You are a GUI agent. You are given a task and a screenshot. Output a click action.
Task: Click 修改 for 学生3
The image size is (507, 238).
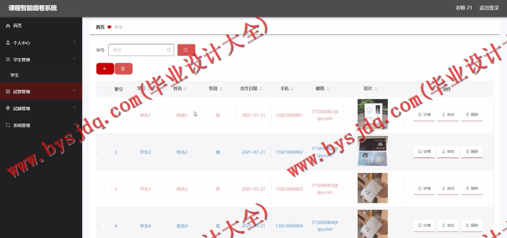[448, 188]
